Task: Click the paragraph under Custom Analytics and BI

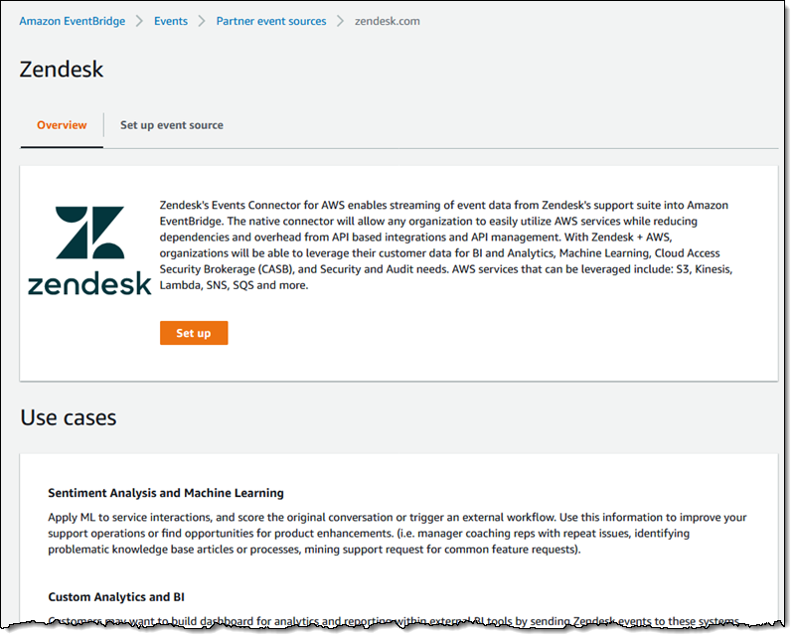Action: click(x=397, y=622)
